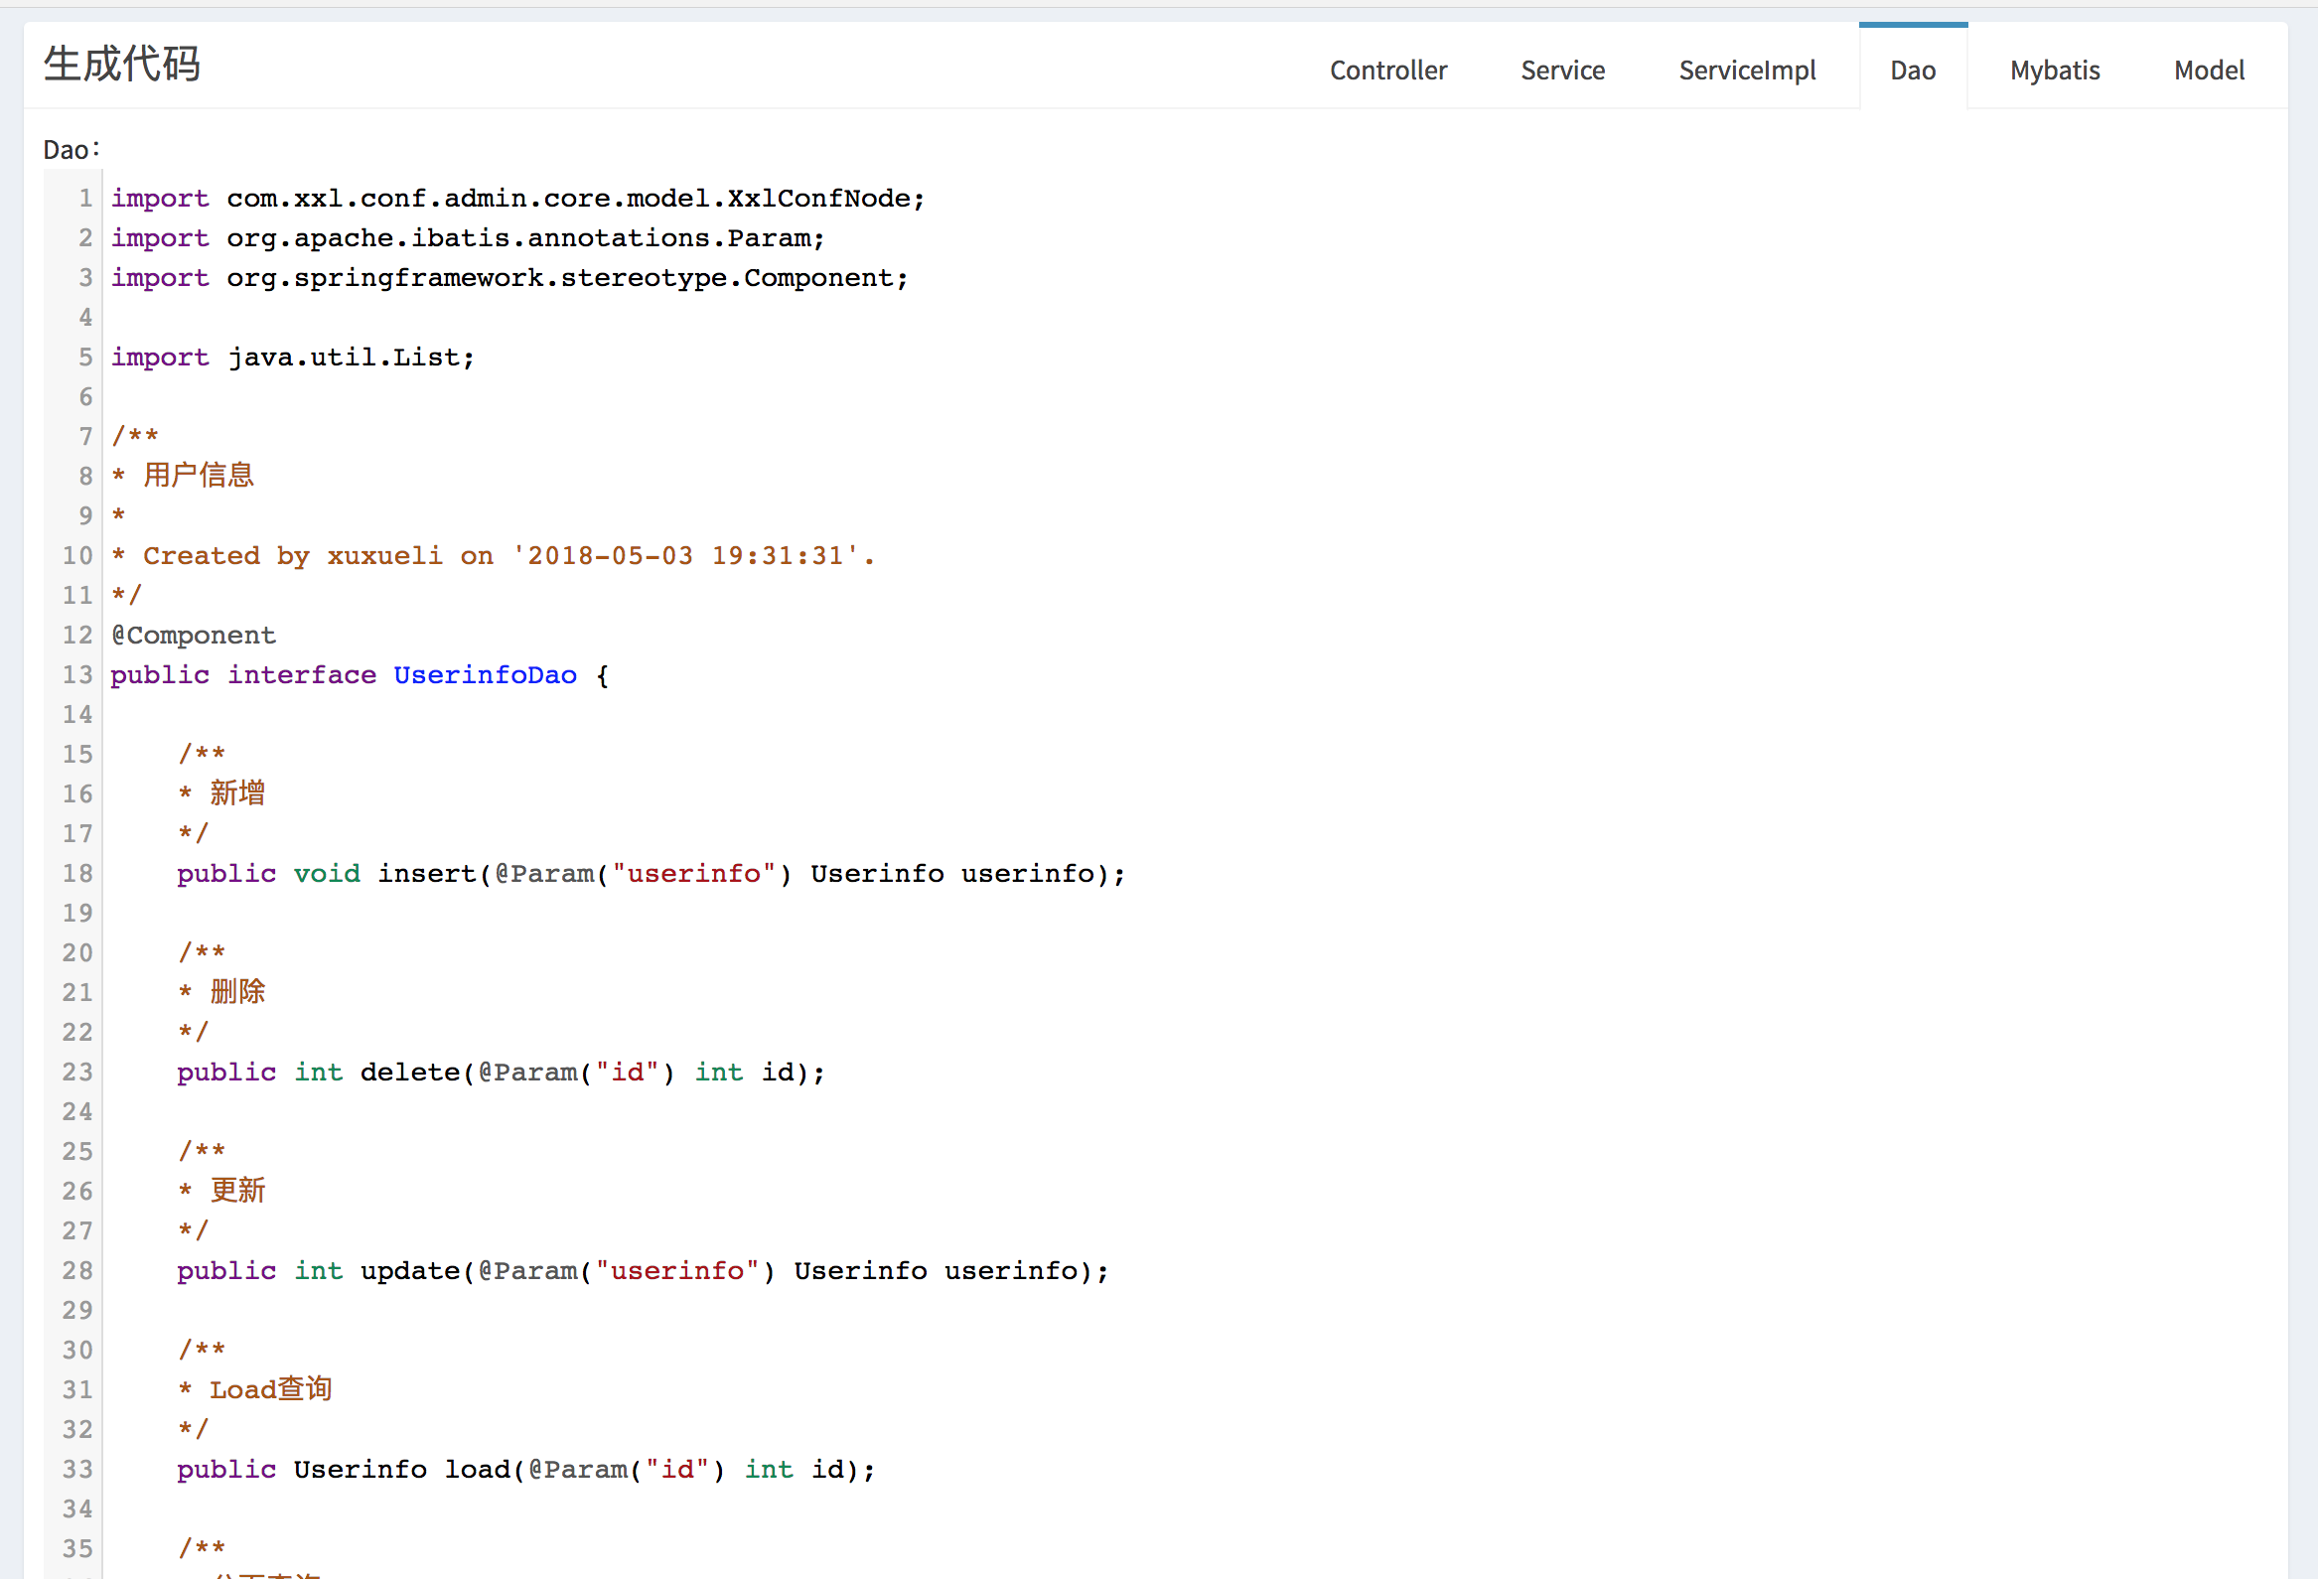Click the load method declaration
The height and width of the screenshot is (1579, 2318).
point(525,1470)
